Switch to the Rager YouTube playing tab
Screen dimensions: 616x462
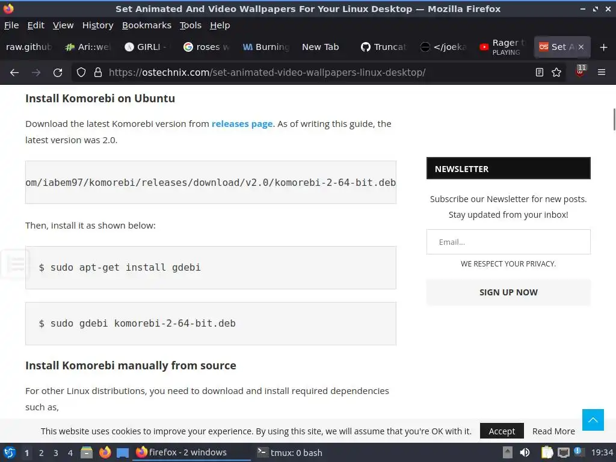503,47
